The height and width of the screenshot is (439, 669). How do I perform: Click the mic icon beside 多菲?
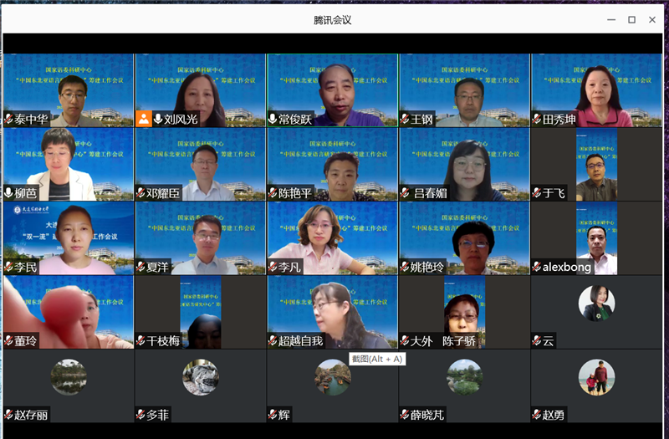[140, 415]
